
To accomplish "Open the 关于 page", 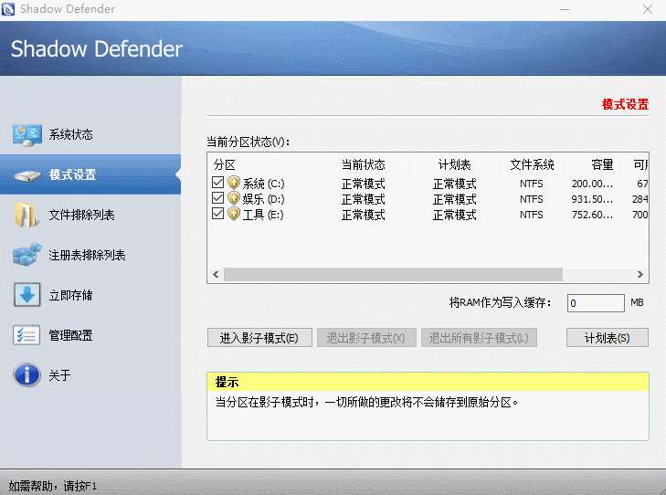I will pyautogui.click(x=90, y=375).
